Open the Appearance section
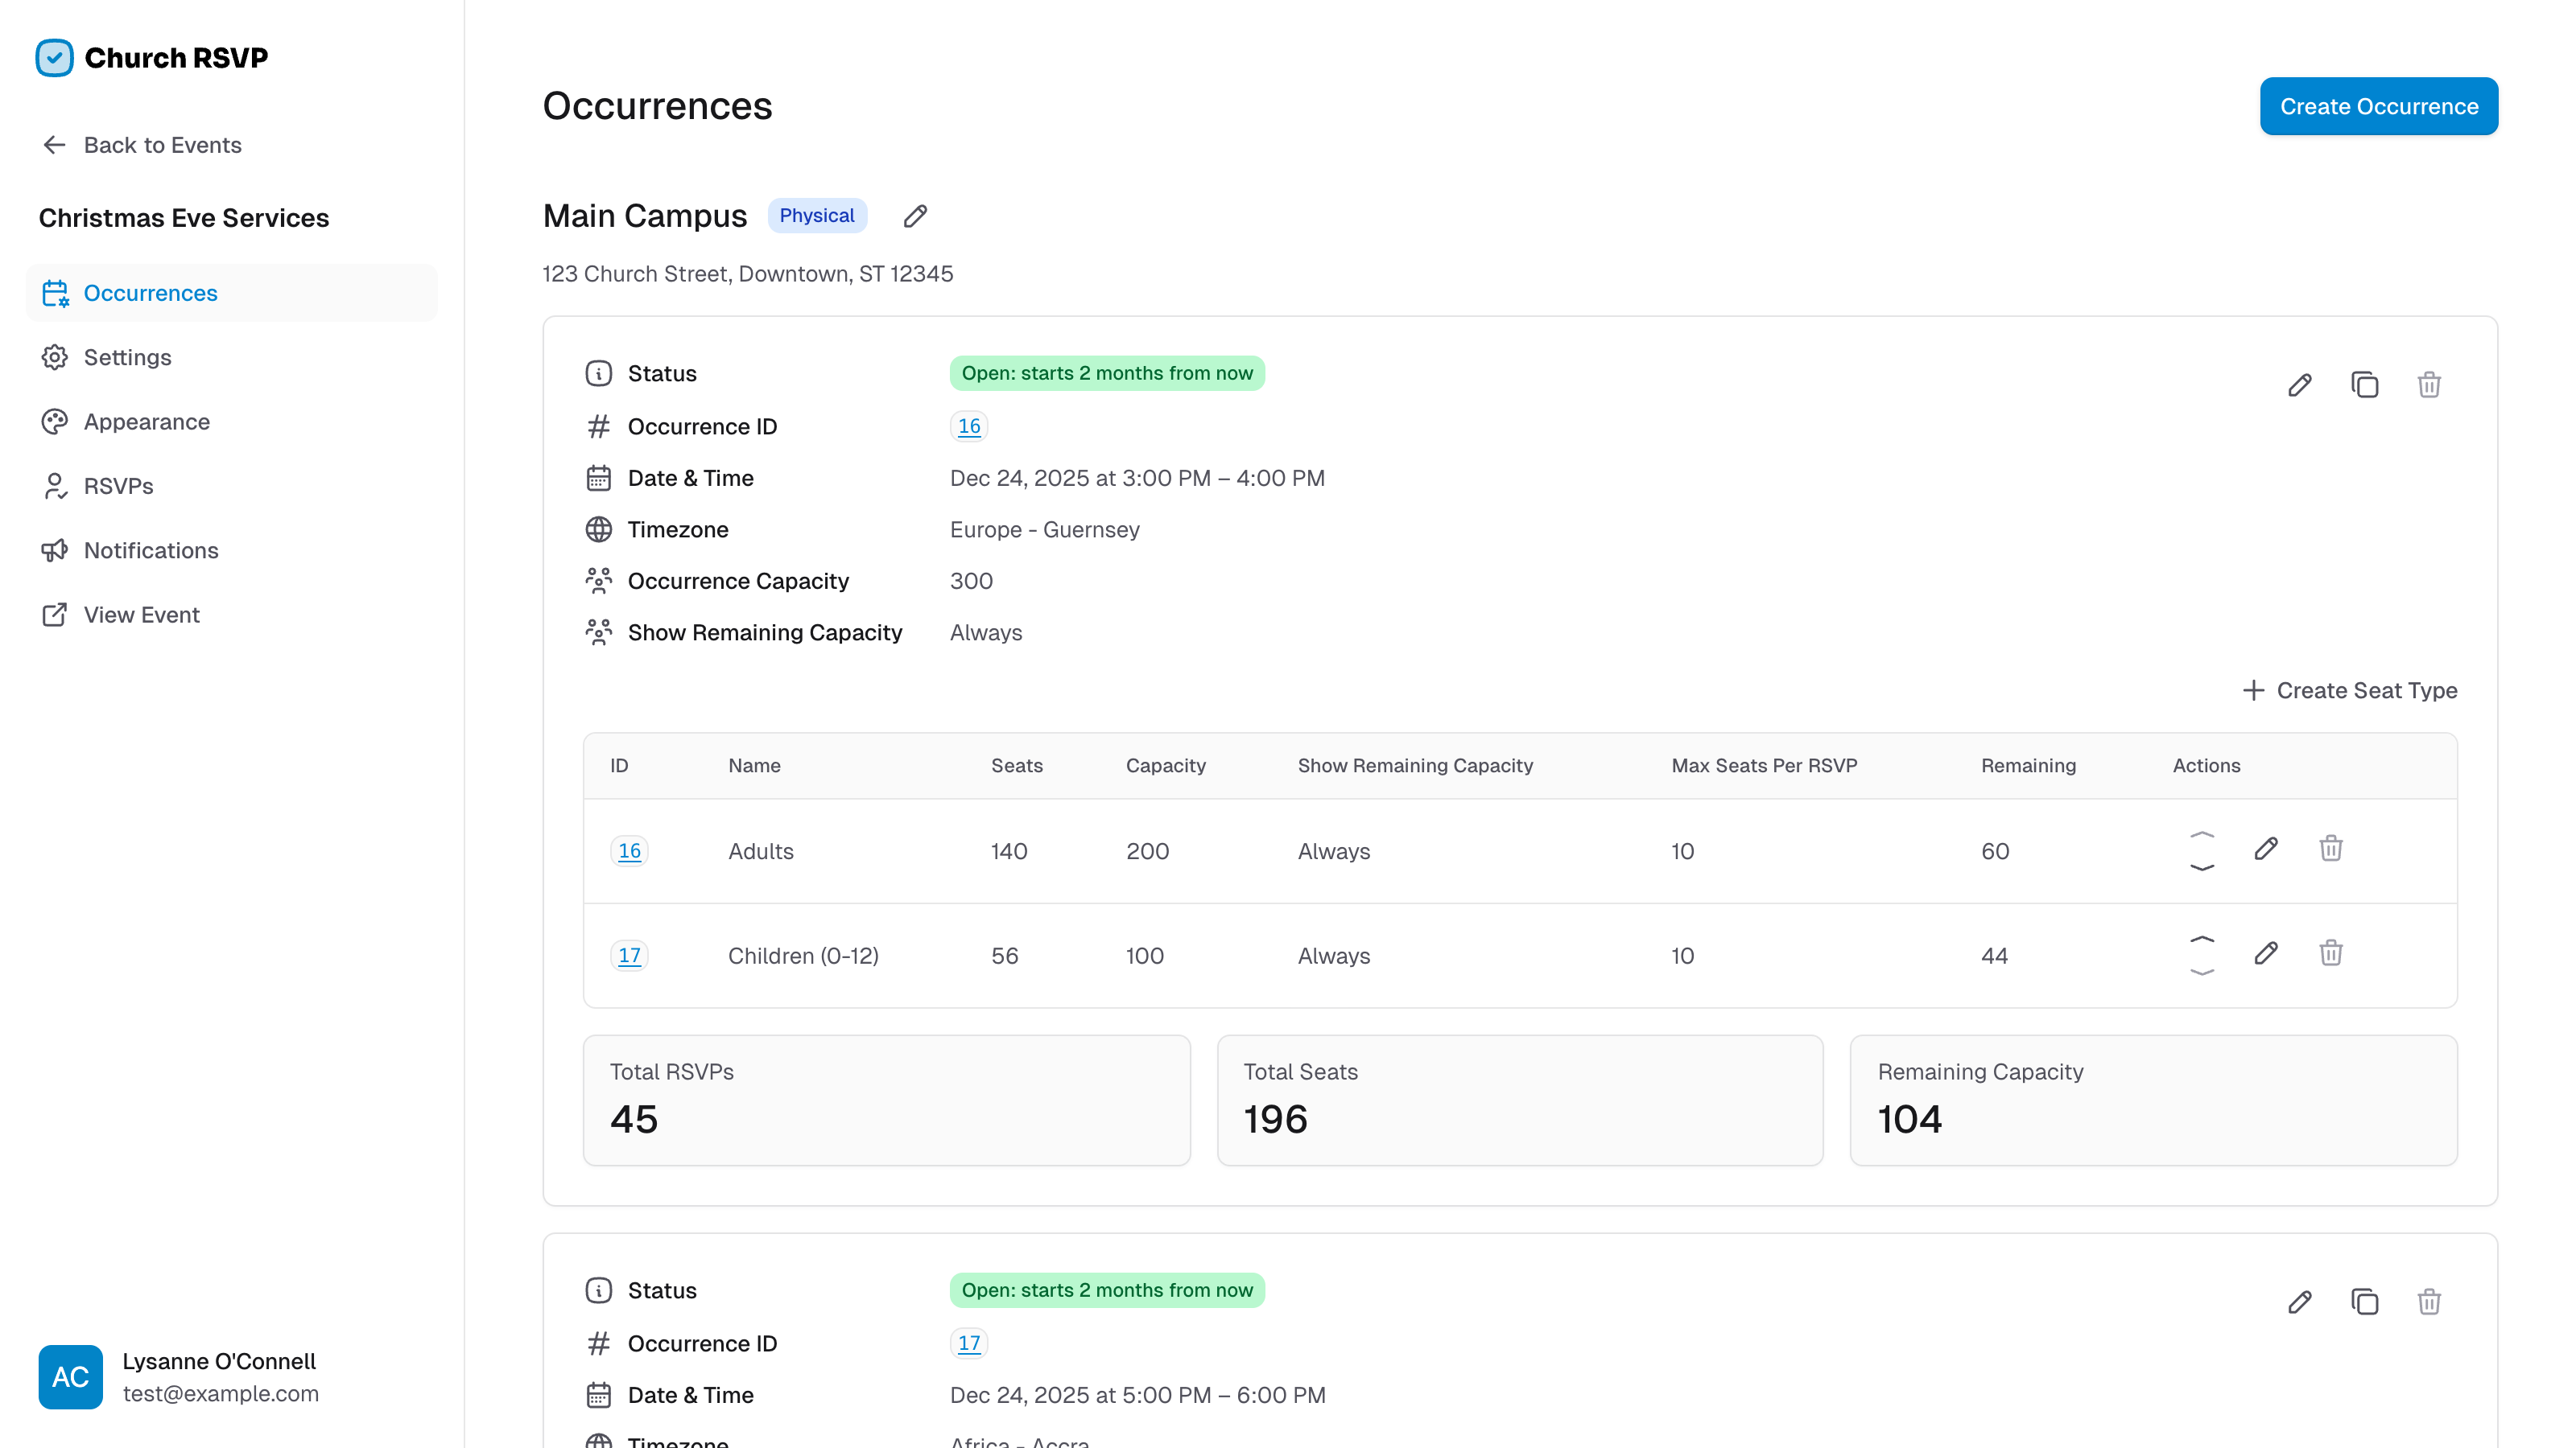2576x1448 pixels. (146, 422)
